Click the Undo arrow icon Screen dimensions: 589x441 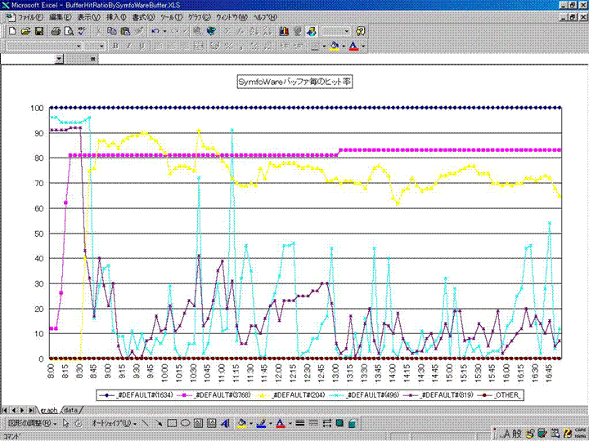[155, 31]
